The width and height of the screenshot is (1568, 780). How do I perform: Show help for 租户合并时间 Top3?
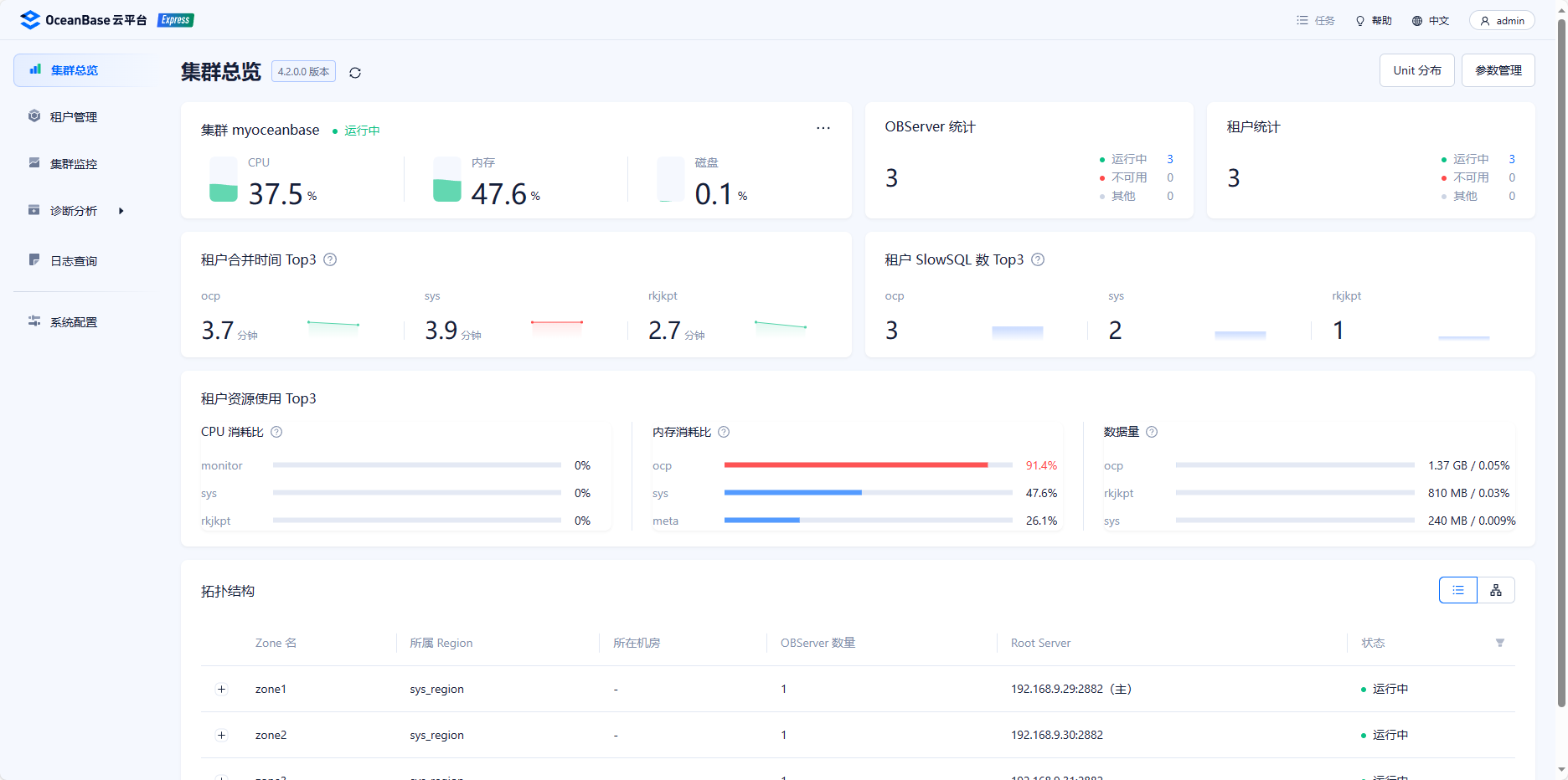tap(330, 259)
